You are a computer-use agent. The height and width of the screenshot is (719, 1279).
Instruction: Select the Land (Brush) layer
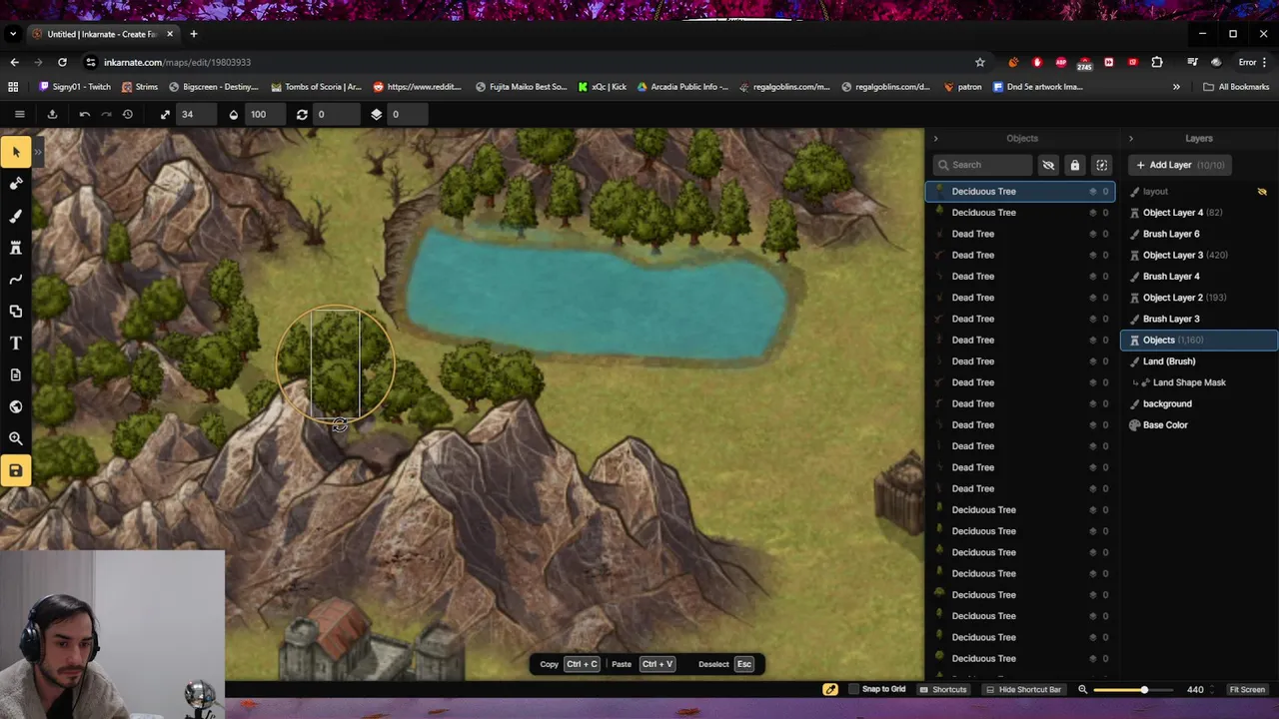[1199, 361]
